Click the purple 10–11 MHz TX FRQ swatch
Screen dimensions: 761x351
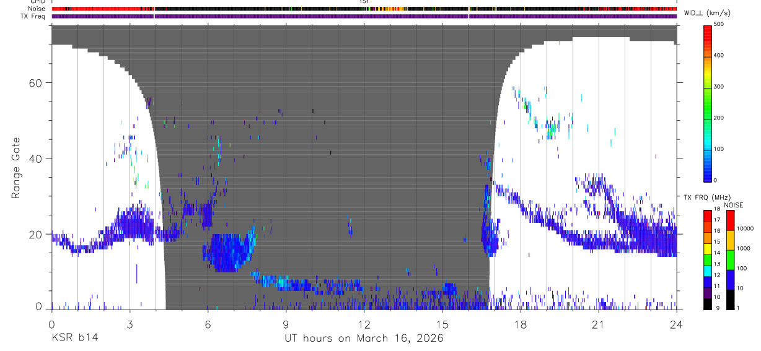(x=708, y=293)
